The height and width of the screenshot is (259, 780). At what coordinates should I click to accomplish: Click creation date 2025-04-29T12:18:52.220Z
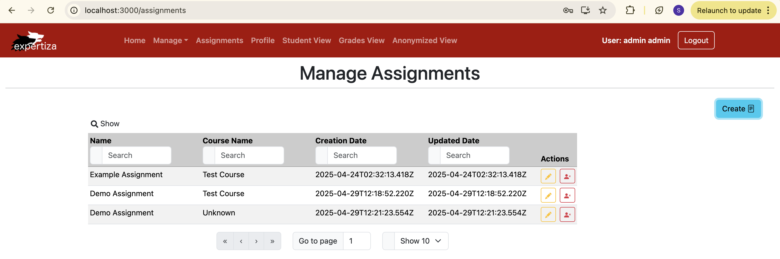[364, 194]
